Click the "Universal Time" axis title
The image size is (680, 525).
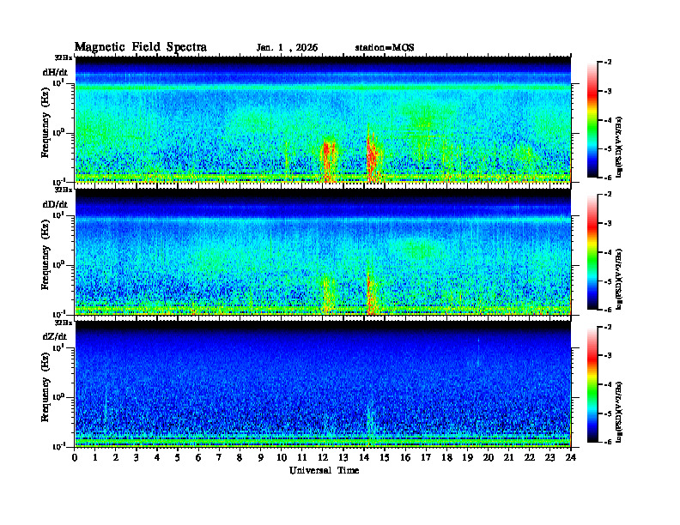tap(324, 470)
